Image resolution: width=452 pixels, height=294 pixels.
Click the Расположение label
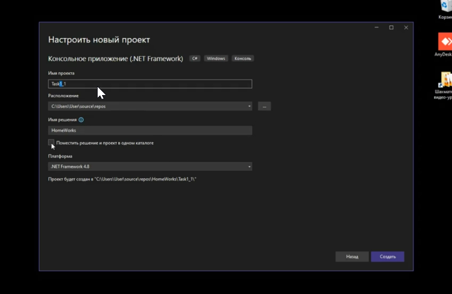point(63,96)
